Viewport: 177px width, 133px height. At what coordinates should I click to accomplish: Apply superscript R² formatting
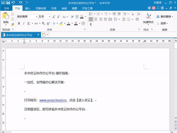[48, 23]
